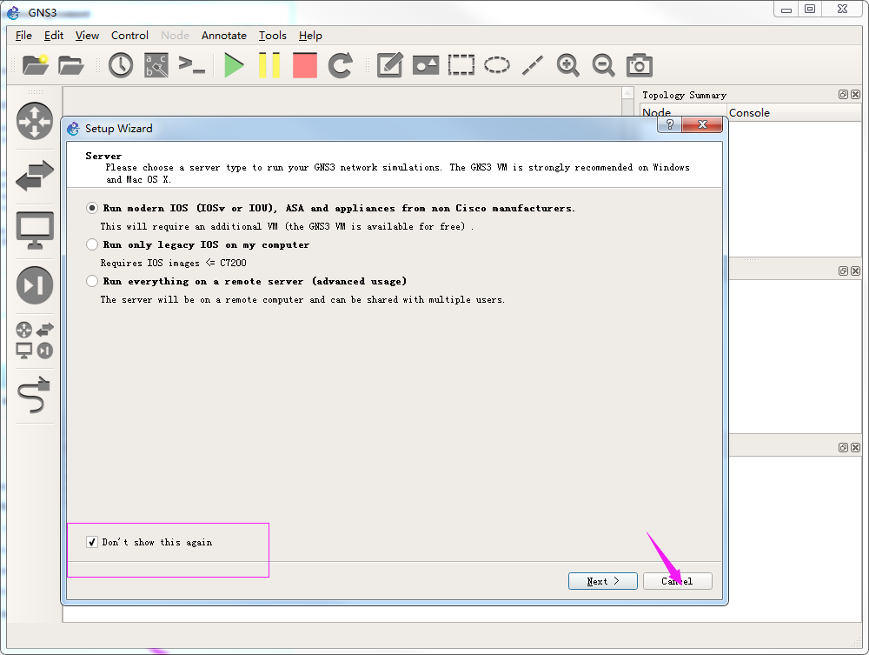The height and width of the screenshot is (655, 869).
Task: Stop all devices with red square icon
Action: click(305, 65)
